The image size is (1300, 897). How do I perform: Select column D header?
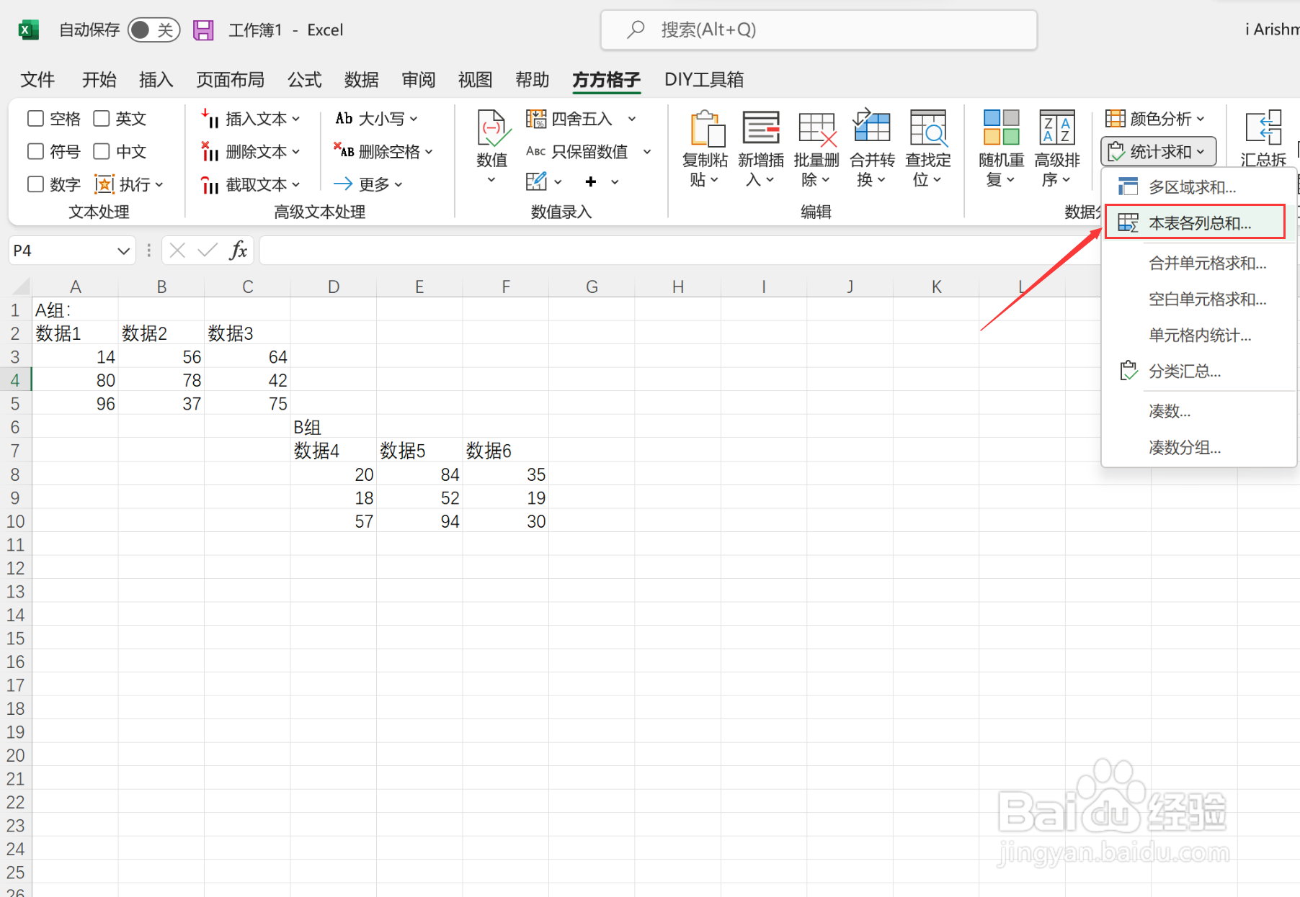[334, 287]
